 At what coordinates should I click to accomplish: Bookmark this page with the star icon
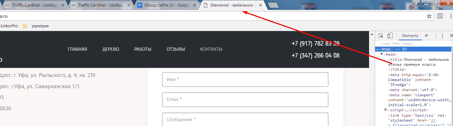coord(429,16)
